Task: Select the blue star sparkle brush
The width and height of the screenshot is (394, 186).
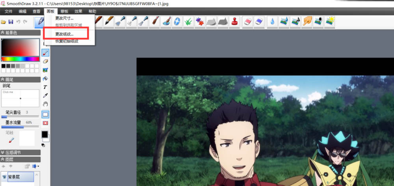Action: (177, 21)
